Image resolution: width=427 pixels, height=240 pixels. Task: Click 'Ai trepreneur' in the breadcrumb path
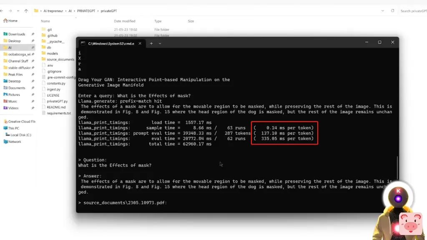[x=53, y=11]
